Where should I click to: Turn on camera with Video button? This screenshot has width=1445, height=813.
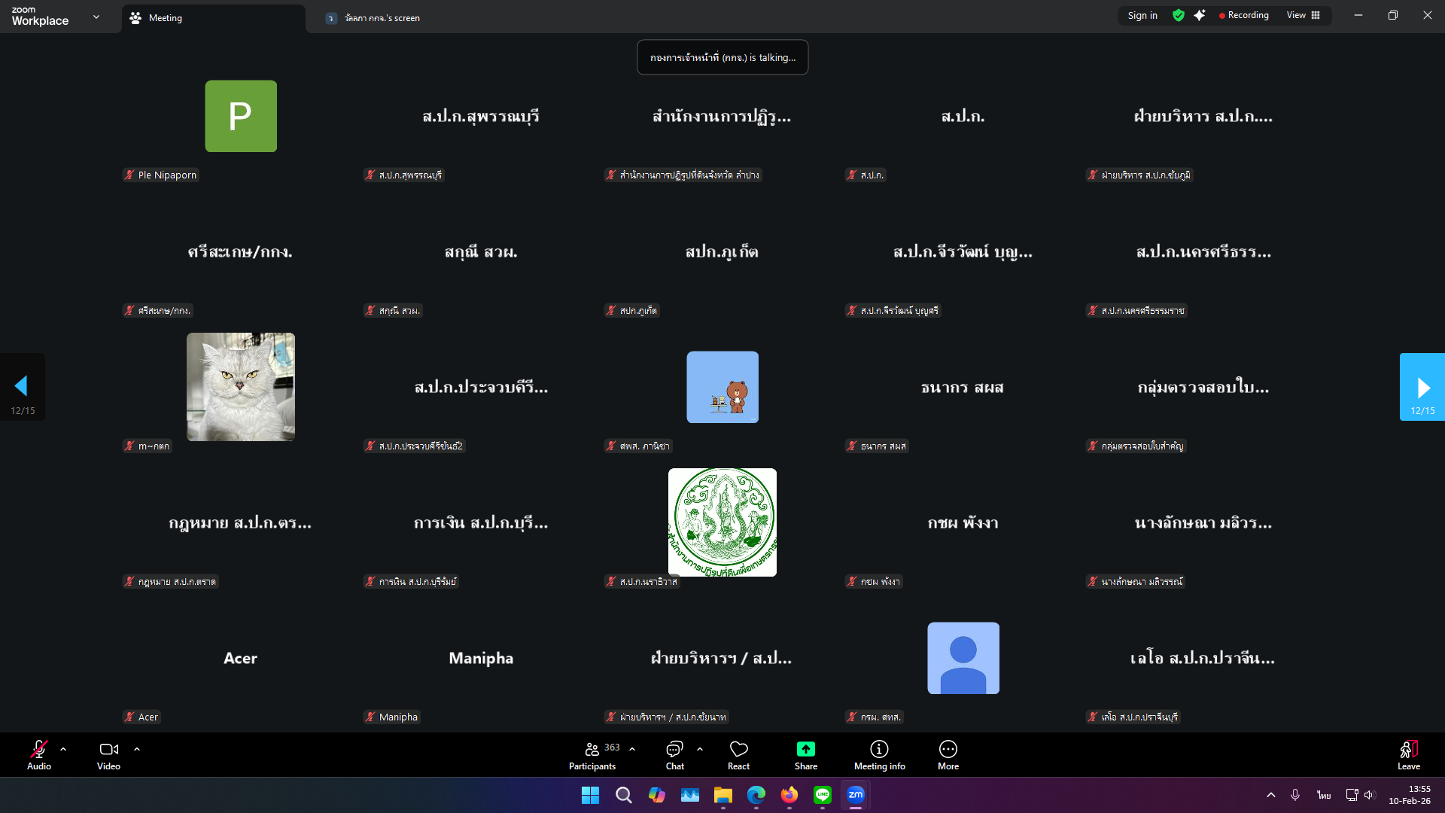(x=108, y=755)
